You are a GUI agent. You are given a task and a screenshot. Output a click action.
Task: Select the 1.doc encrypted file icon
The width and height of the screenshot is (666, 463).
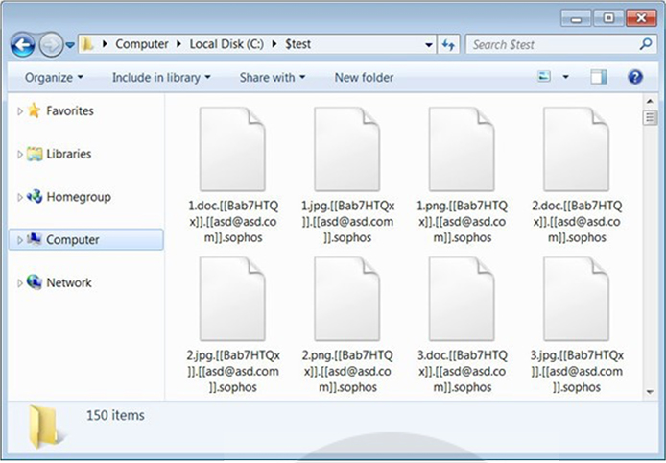coord(233,149)
